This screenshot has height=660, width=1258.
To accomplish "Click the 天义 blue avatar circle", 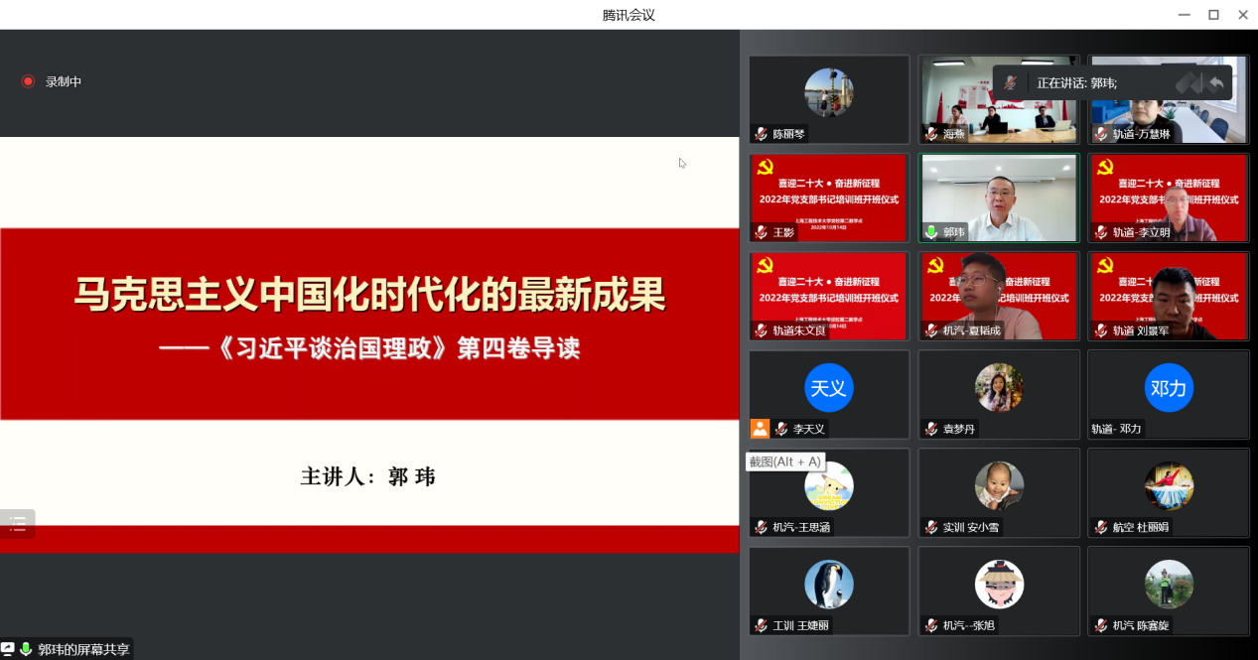I will coord(828,388).
